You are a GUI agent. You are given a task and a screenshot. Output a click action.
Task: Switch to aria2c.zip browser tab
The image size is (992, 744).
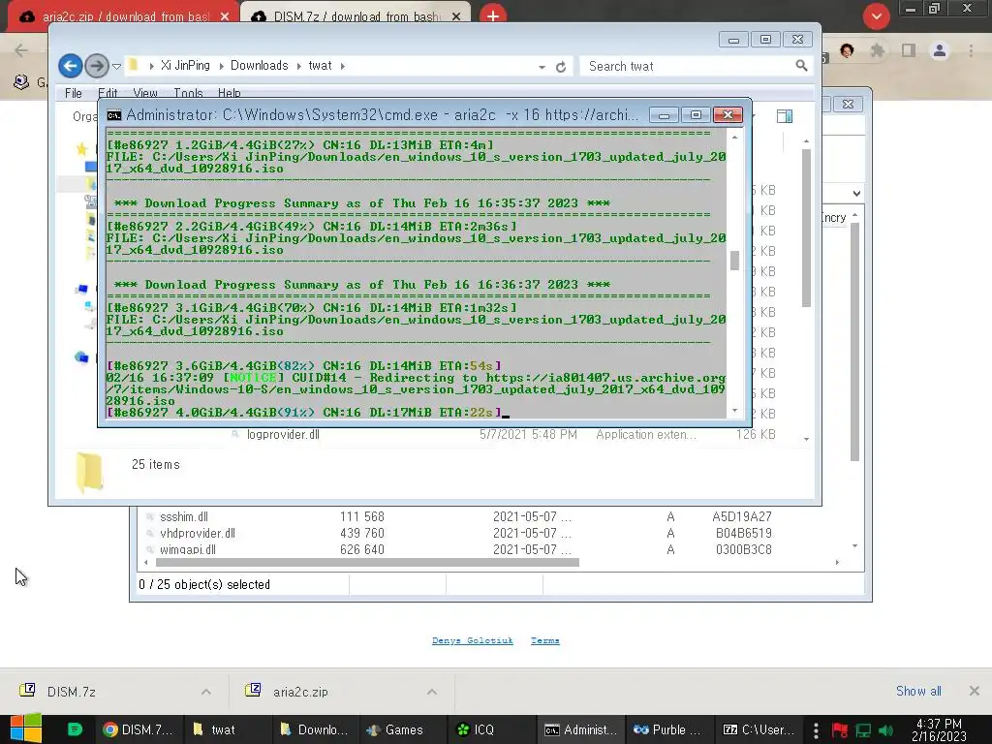(125, 16)
